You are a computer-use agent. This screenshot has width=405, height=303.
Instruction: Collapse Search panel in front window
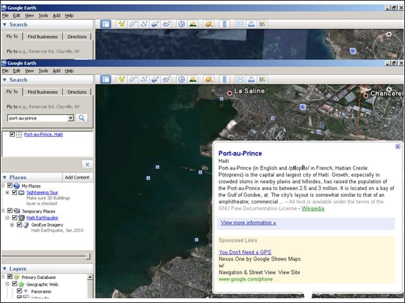4,80
